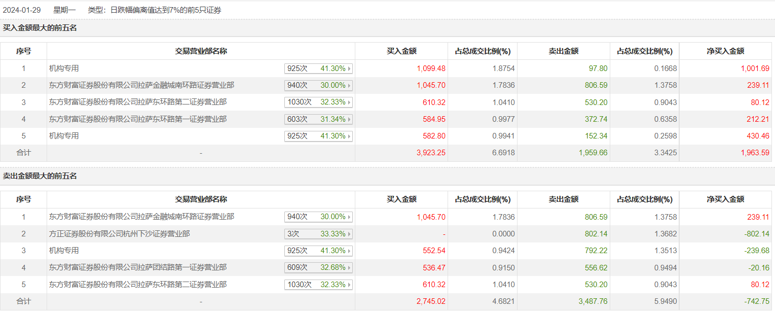Viewport: 775px width, 313px height.
Task: Expand the arrow beside "603次 31.34%"
Action: pos(349,119)
